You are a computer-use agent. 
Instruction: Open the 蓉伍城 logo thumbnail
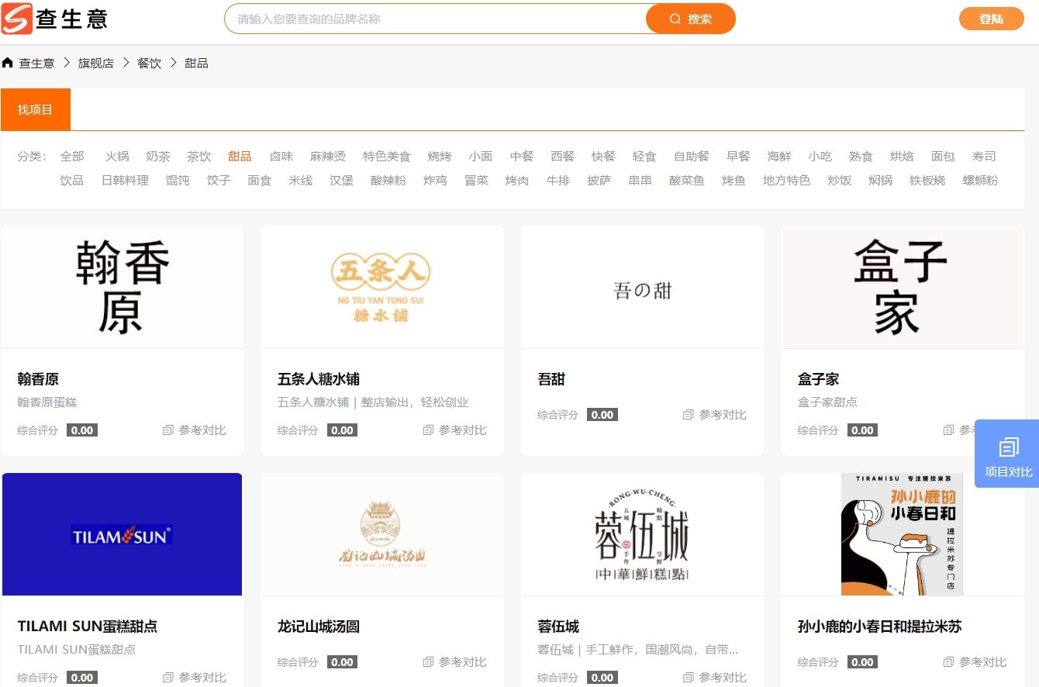[643, 534]
